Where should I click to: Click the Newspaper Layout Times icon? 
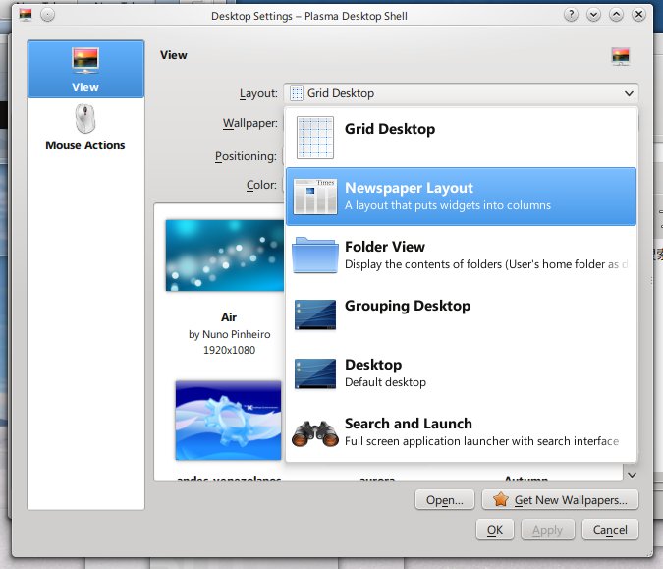pos(315,197)
